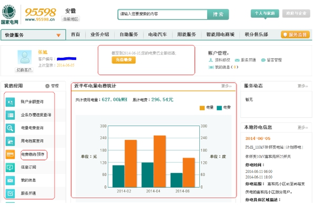Viewport: 314px width, 207px height.
Task: Click the 627.00kWH usage value
Action: [x=114, y=100]
